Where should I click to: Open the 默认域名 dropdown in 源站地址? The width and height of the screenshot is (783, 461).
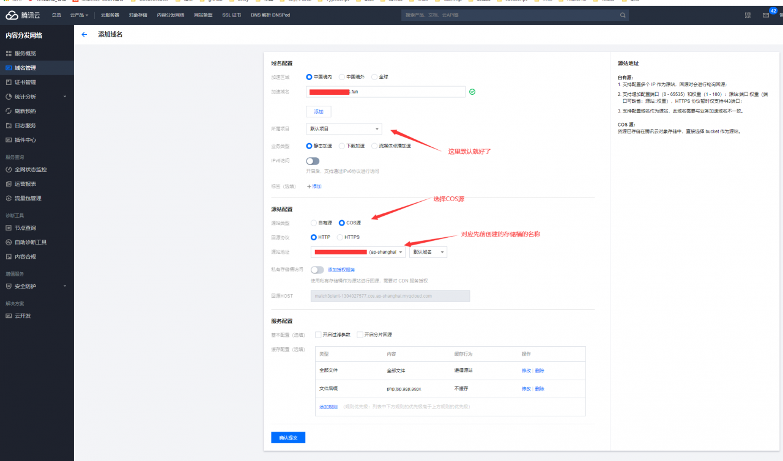[x=428, y=252]
